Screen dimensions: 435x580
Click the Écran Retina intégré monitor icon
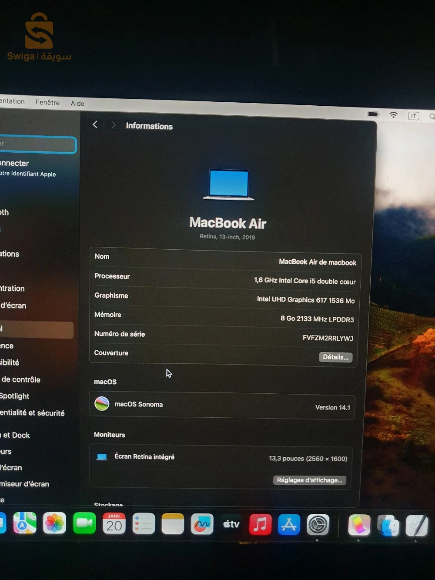pos(102,456)
